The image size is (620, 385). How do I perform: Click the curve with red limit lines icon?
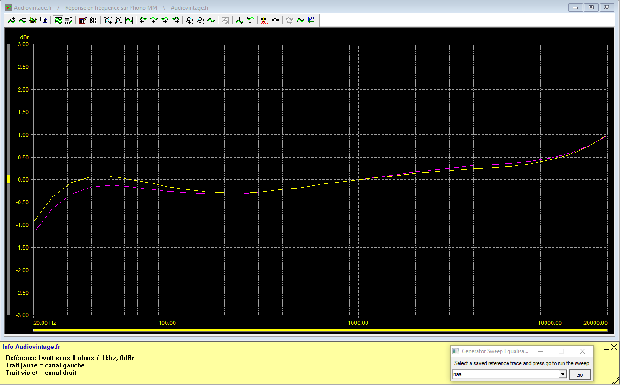(x=300, y=20)
